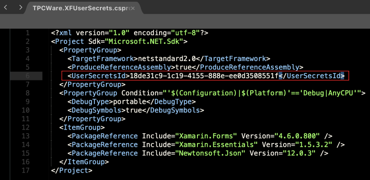Click version string "4.6.0.800"

point(297,136)
